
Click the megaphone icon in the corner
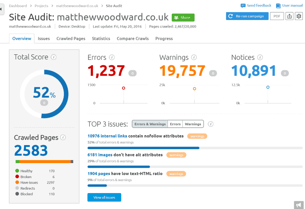299,205
